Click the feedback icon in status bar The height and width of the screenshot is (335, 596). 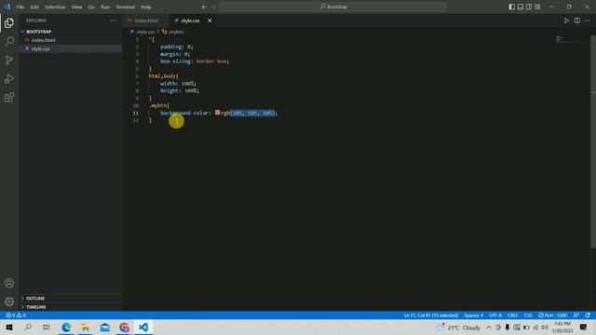pos(576,315)
